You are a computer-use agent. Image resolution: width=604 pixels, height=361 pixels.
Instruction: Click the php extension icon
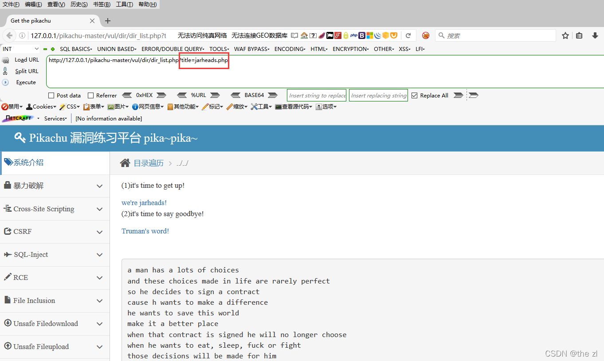(354, 35)
